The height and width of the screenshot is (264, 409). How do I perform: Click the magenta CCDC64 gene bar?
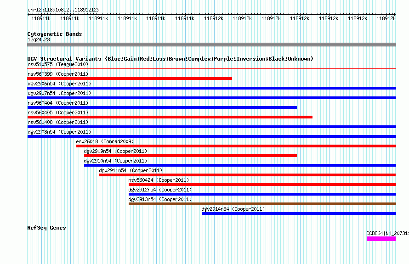coord(381,239)
